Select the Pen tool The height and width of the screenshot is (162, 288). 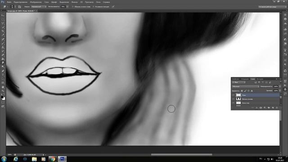coord(3,71)
